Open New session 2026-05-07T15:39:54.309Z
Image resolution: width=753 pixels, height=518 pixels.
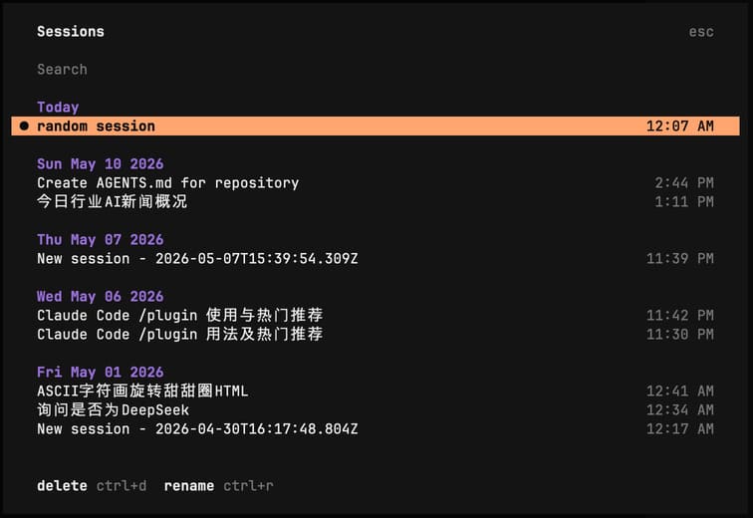[376, 258]
